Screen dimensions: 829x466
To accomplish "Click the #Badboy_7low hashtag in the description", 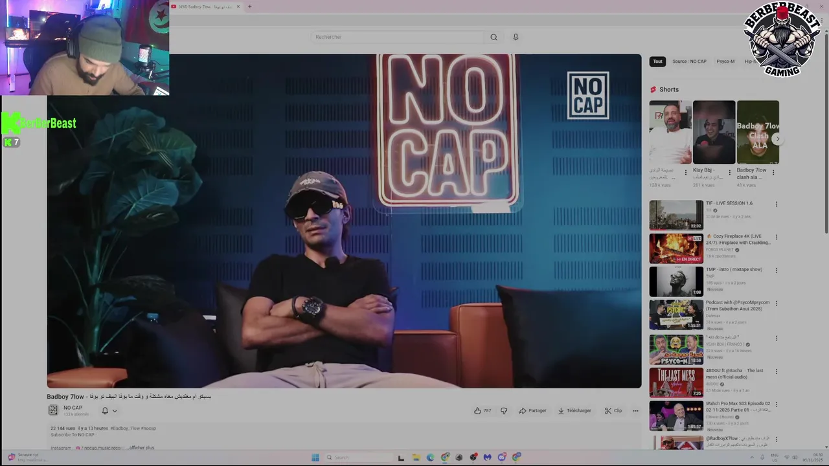I will (x=125, y=428).
